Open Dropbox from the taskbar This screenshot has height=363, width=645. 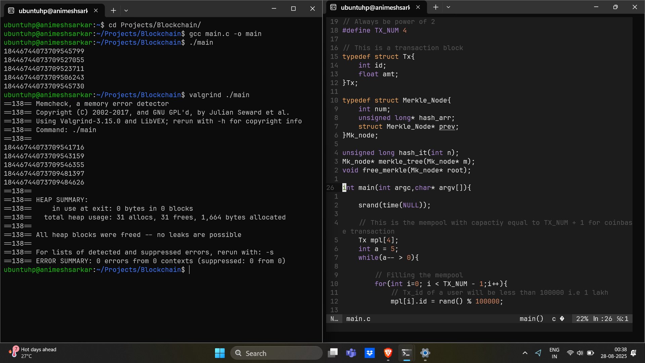pyautogui.click(x=370, y=353)
